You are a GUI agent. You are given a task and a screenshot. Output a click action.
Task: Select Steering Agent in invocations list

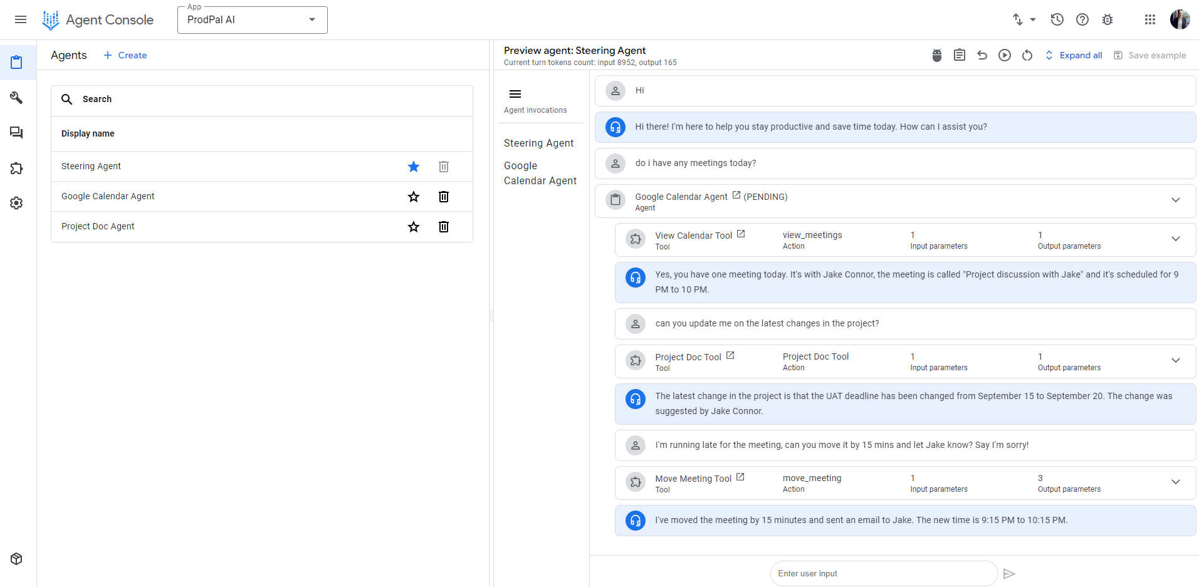coord(539,143)
